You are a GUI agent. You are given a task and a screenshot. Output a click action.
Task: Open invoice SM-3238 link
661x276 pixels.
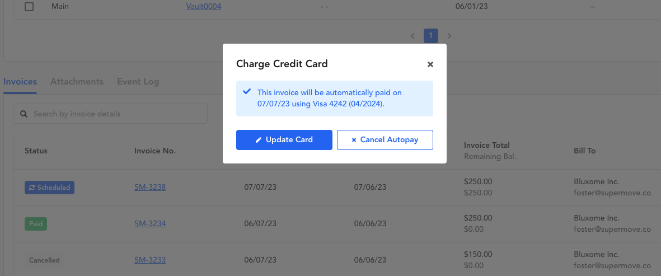[150, 188]
